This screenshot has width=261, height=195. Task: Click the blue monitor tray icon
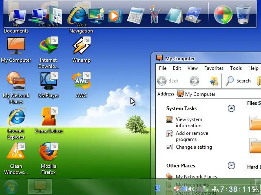184,189
